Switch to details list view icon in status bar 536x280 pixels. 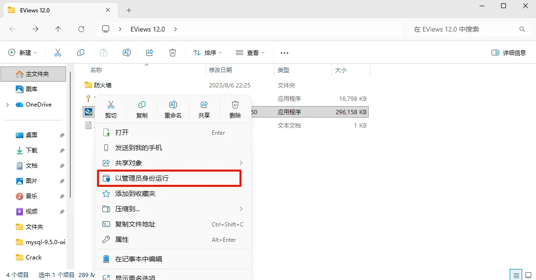tap(516, 275)
